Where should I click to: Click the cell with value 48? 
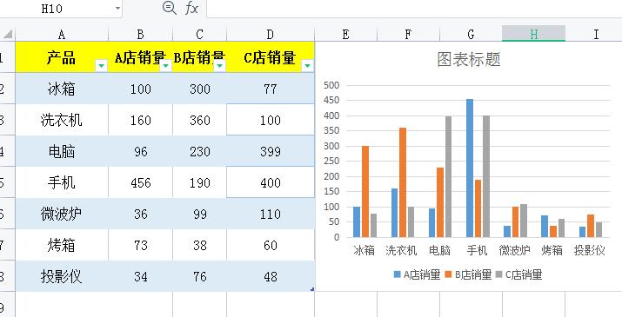pos(271,276)
